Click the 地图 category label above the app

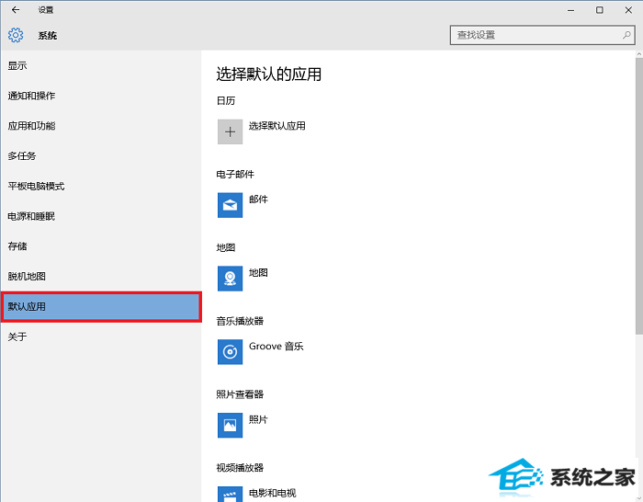226,248
